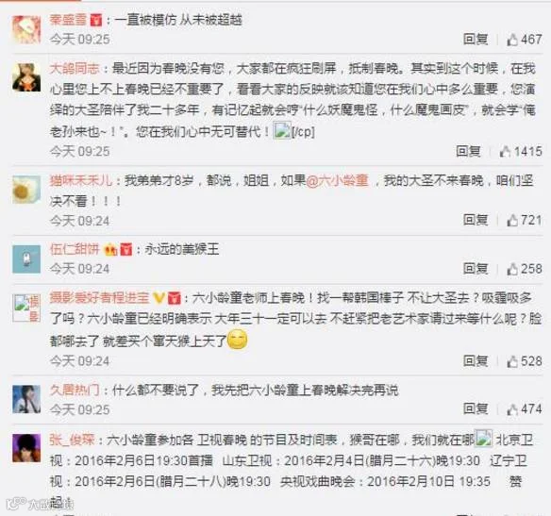The width and height of the screenshot is (551, 516).
Task: Reply to 伍仁甜饼's 永远的美猴王 comment
Action: [476, 269]
